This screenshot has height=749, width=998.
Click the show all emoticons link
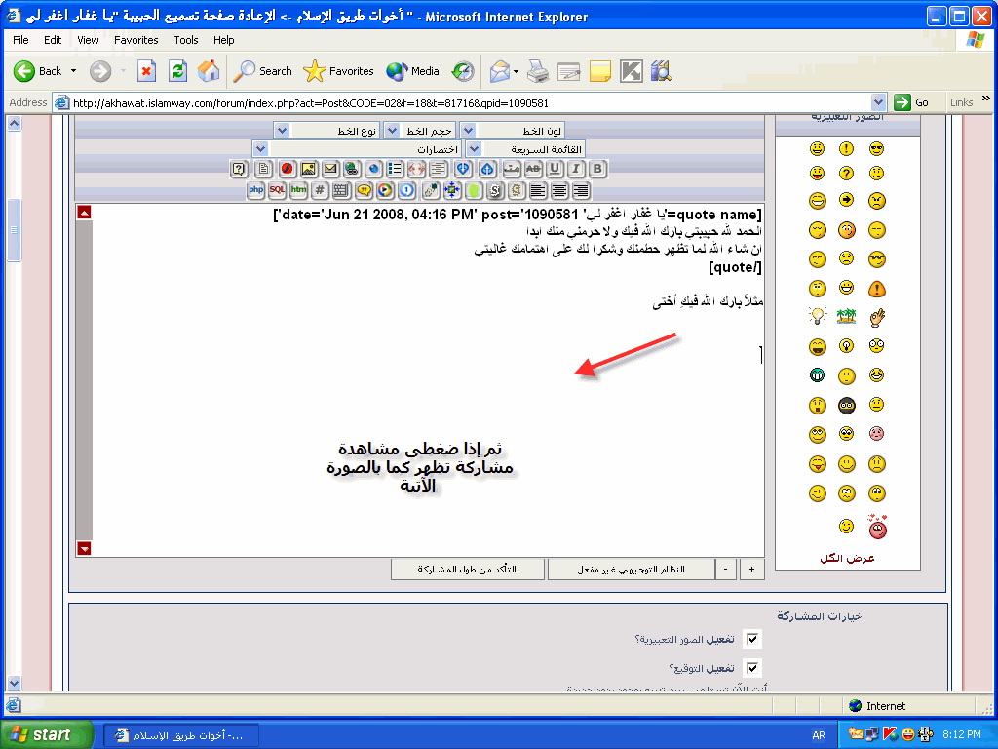pyautogui.click(x=847, y=558)
